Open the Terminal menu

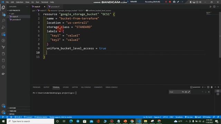[x=45, y=2]
